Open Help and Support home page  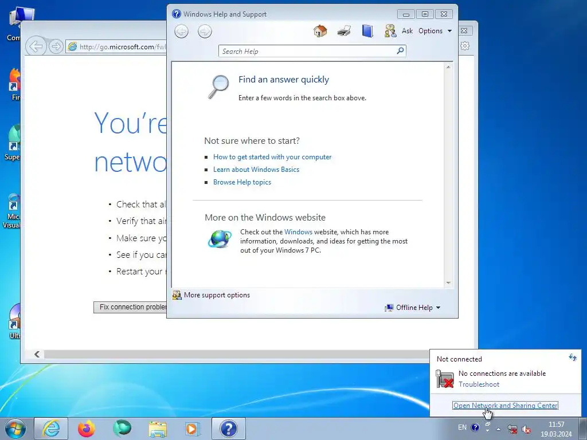pos(320,31)
